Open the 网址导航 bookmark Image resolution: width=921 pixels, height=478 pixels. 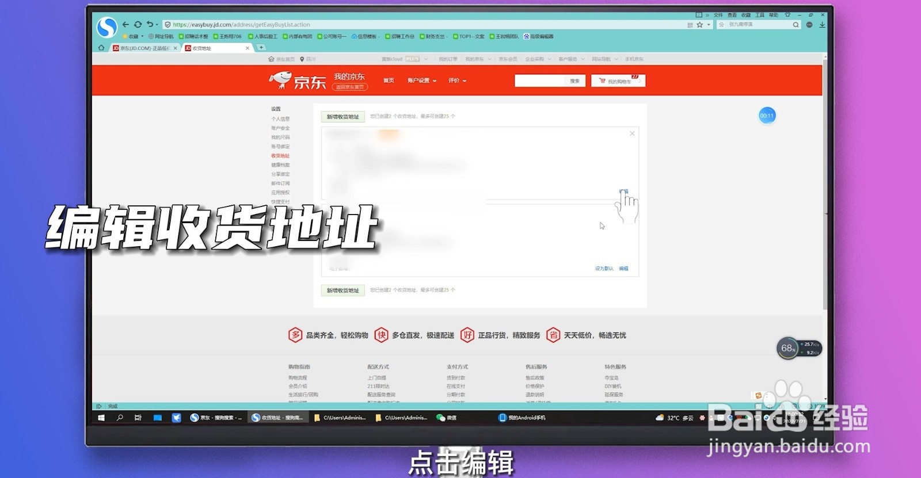[161, 36]
